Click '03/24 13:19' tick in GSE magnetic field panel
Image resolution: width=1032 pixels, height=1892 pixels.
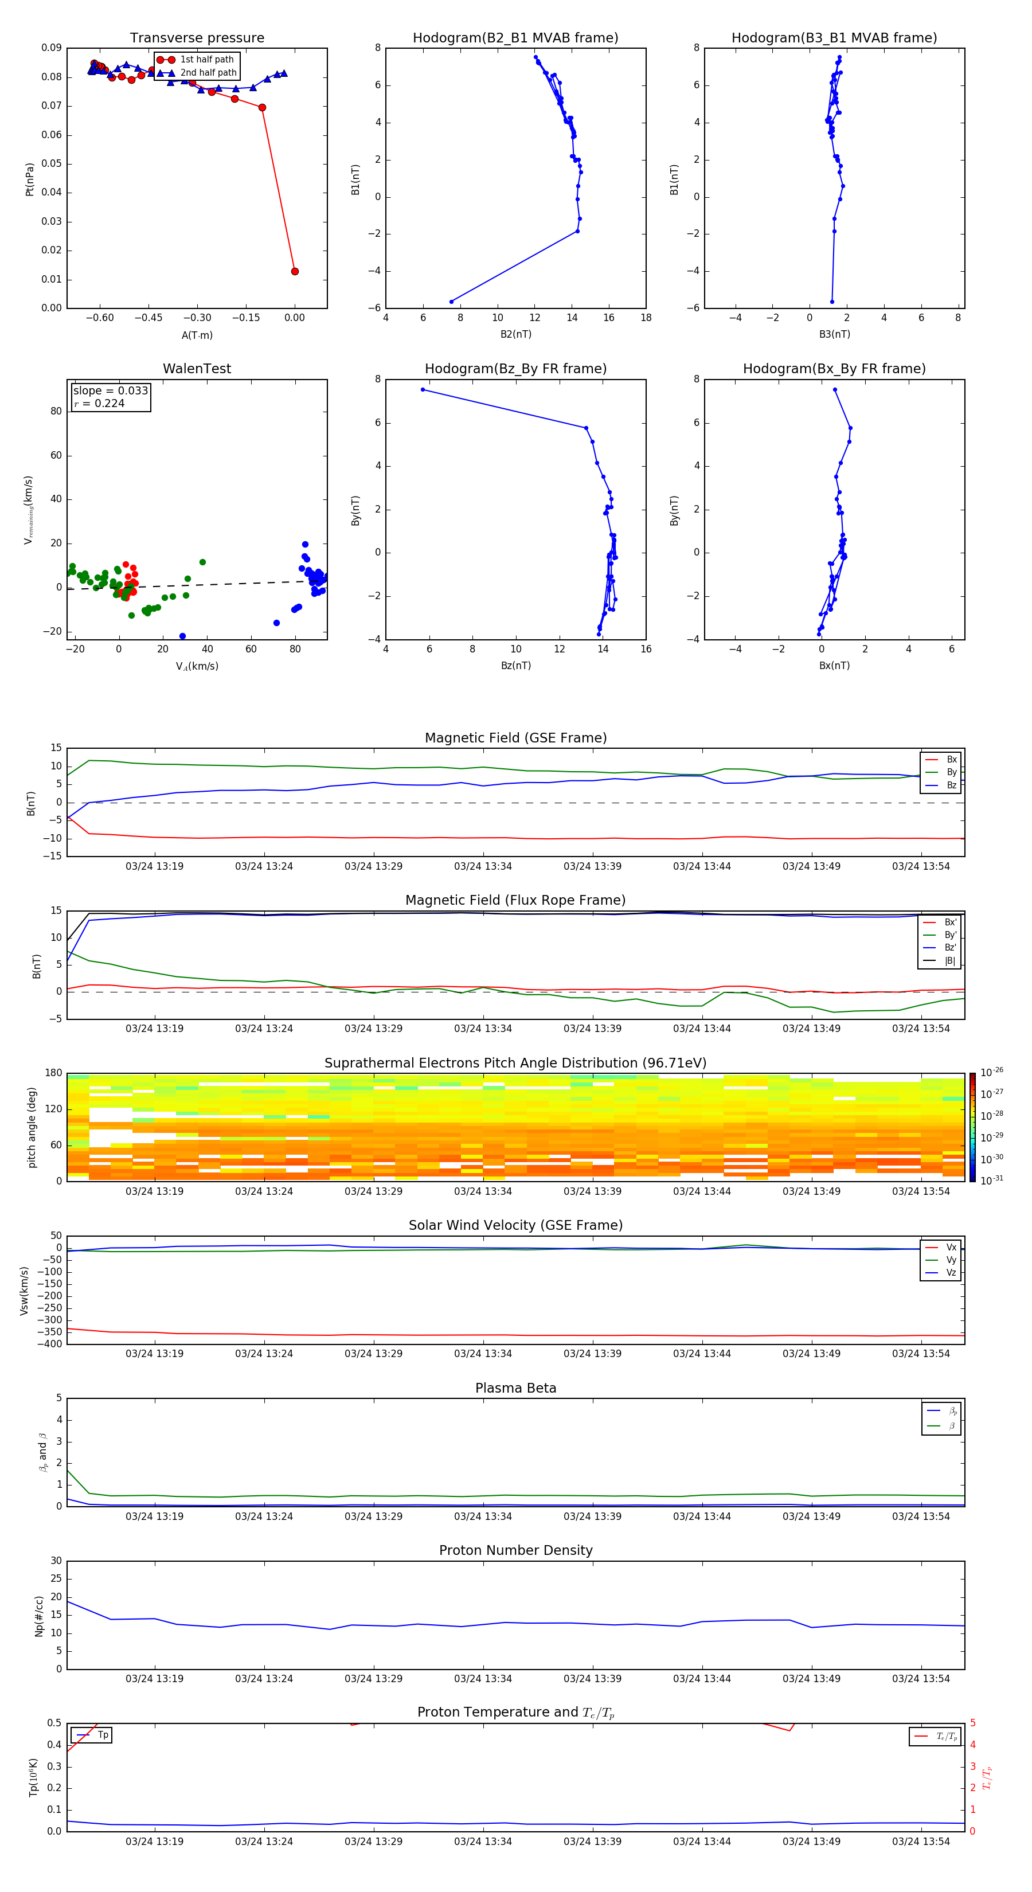pyautogui.click(x=154, y=867)
